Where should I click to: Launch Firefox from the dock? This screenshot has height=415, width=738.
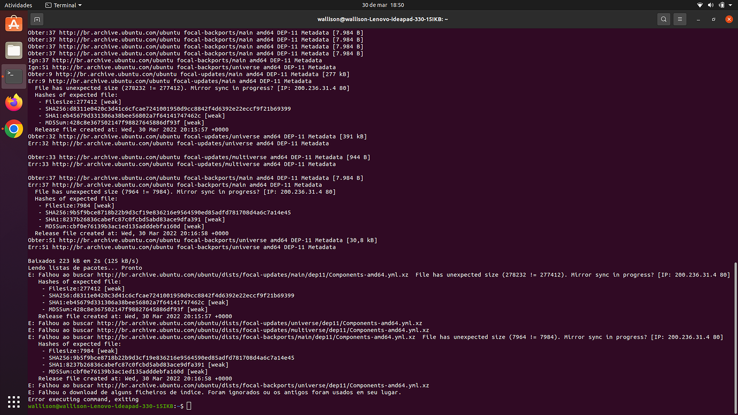14,103
